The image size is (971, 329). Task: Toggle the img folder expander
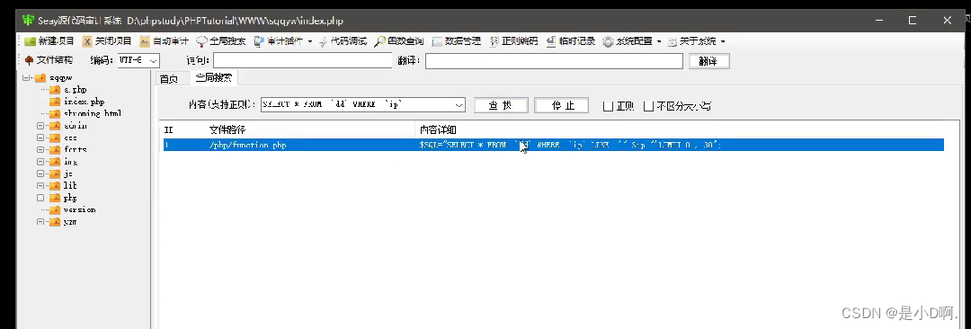pyautogui.click(x=40, y=162)
